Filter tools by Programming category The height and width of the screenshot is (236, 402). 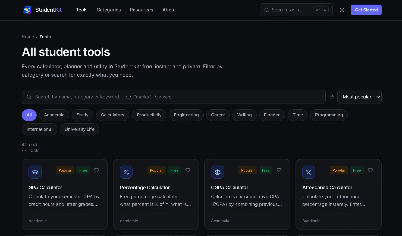(x=329, y=115)
